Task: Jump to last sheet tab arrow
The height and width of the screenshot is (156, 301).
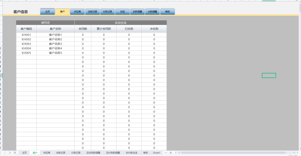Action: 14,153
